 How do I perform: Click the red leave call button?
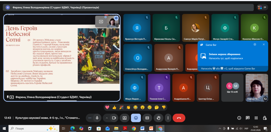[x=179, y=118]
